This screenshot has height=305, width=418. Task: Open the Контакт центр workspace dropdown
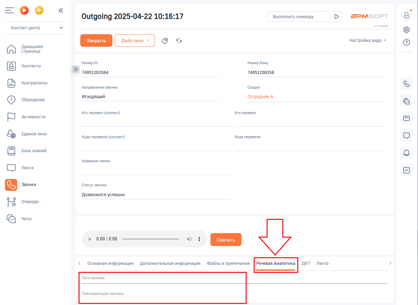(35, 28)
